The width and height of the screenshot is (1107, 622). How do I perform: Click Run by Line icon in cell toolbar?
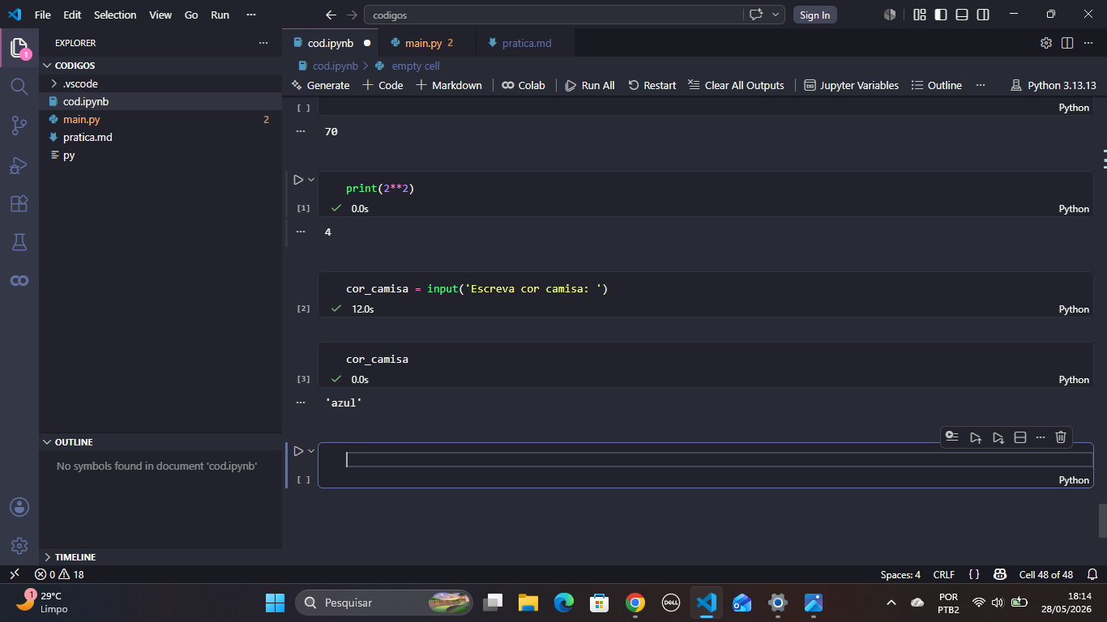(x=952, y=437)
